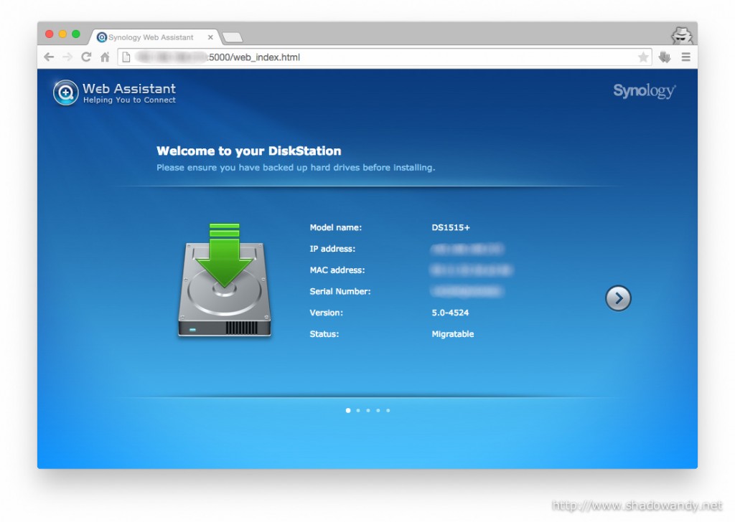Viewport: 735px width, 522px height.
Task: Select the first step indicator dot
Action: tap(348, 411)
